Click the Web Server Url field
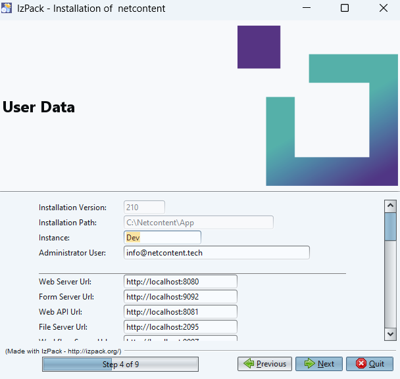Screen dimensions: 400x379 click(180, 282)
